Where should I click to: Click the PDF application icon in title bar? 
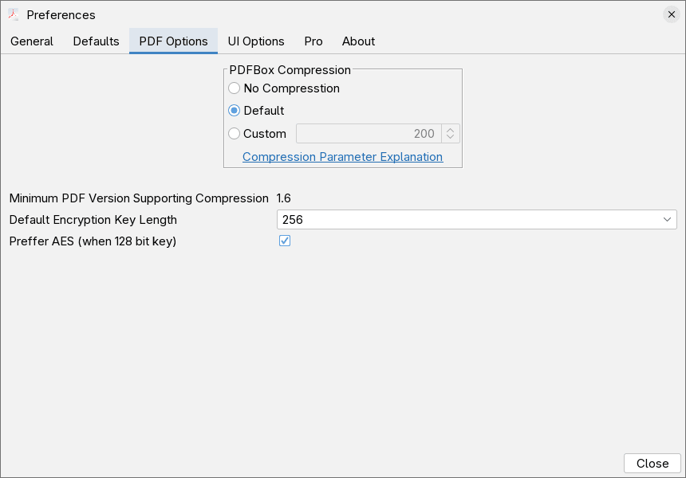pos(11,14)
